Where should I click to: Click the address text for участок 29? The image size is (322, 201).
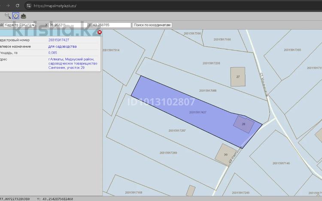[x=73, y=63]
